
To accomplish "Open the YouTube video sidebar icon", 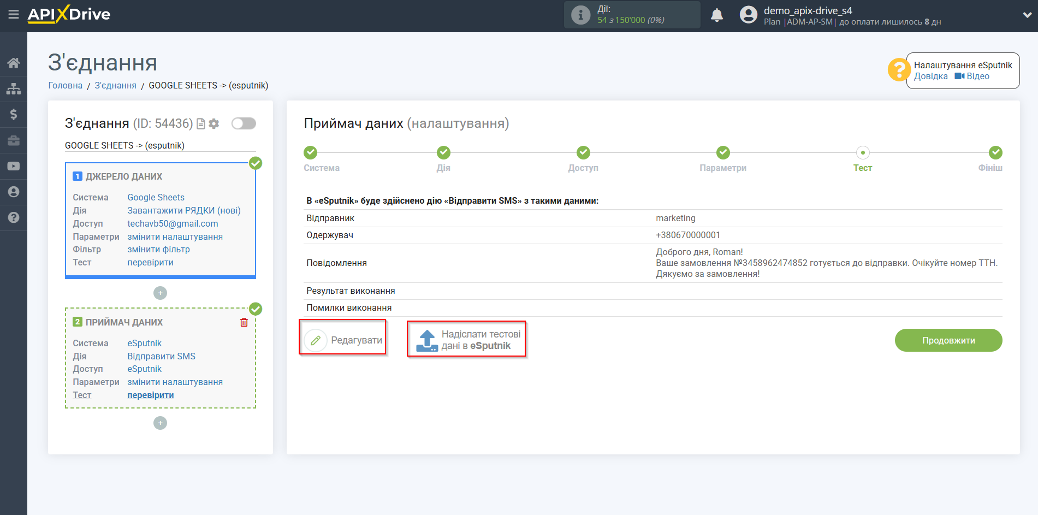I will (x=14, y=166).
